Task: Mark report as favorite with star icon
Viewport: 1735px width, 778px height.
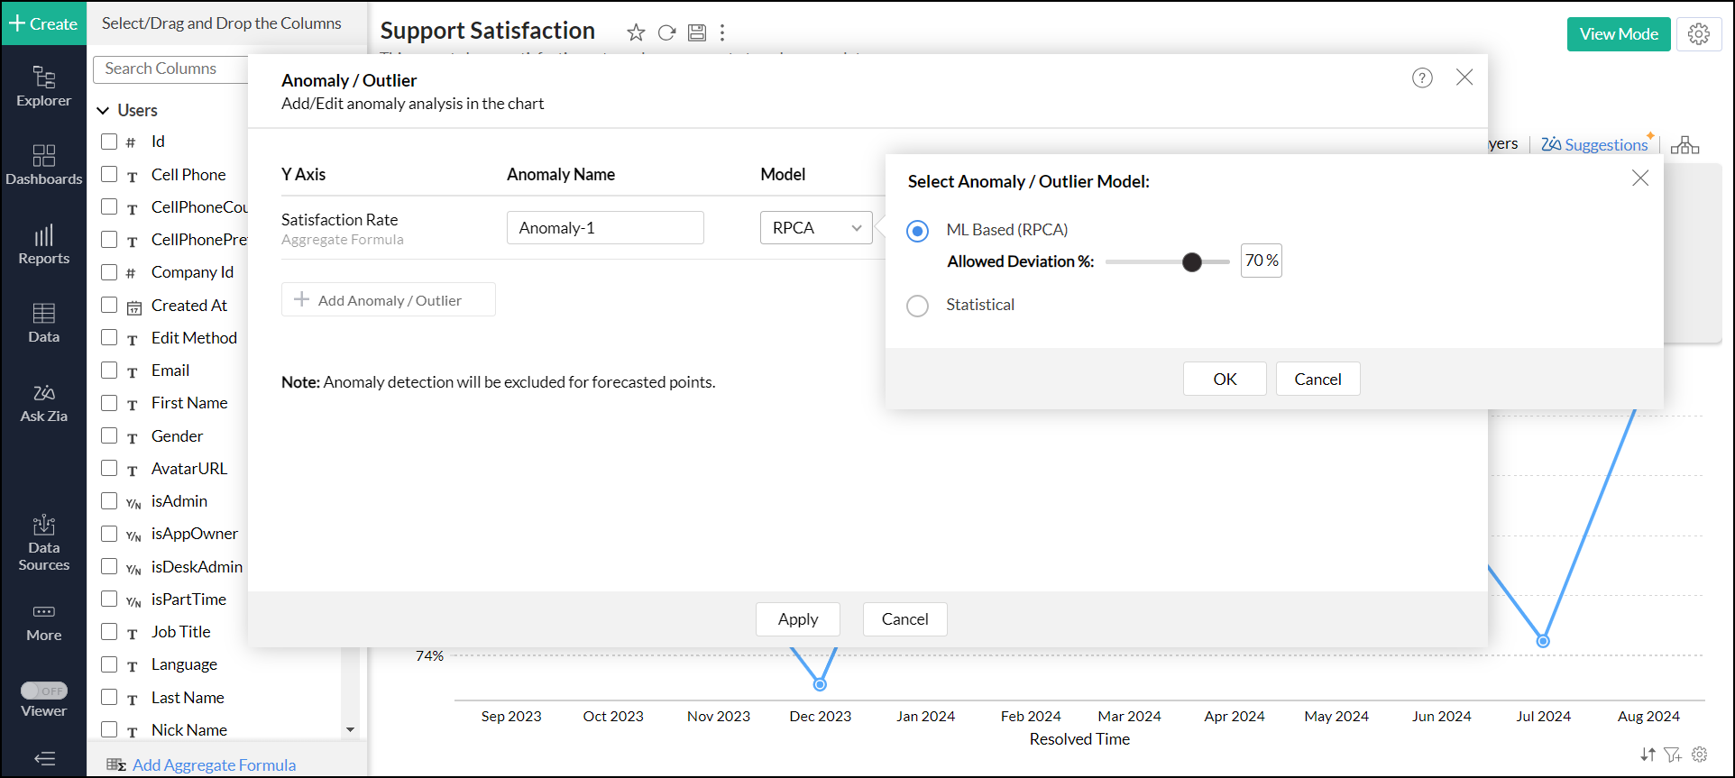Action: [636, 33]
